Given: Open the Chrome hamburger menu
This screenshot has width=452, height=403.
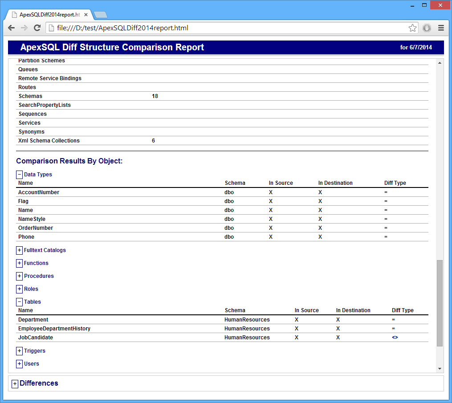Looking at the screenshot, I should tap(441, 28).
